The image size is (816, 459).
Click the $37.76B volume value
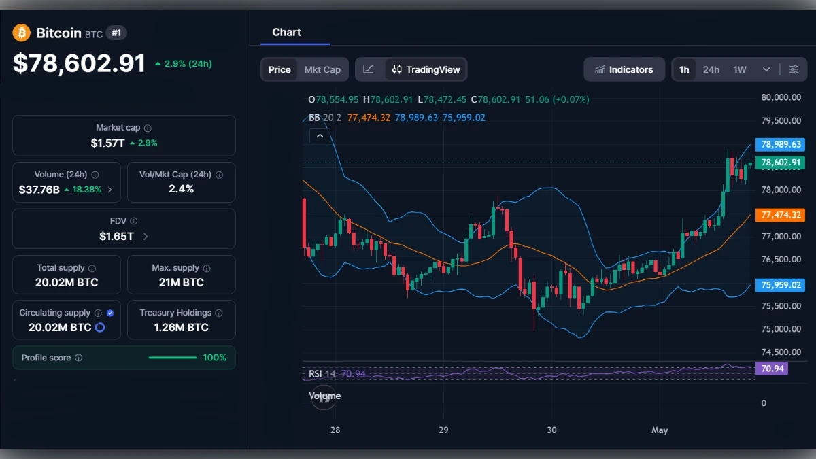point(39,190)
